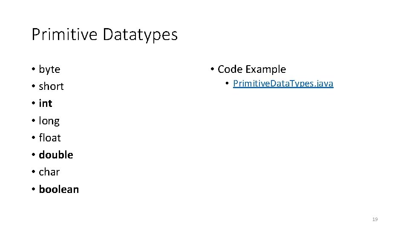Click the bullet marker before "double"
The width and height of the screenshot is (409, 230).
pyautogui.click(x=34, y=155)
